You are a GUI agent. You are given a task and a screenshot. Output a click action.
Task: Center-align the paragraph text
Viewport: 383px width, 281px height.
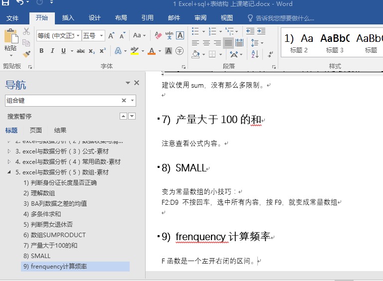tap(206, 43)
